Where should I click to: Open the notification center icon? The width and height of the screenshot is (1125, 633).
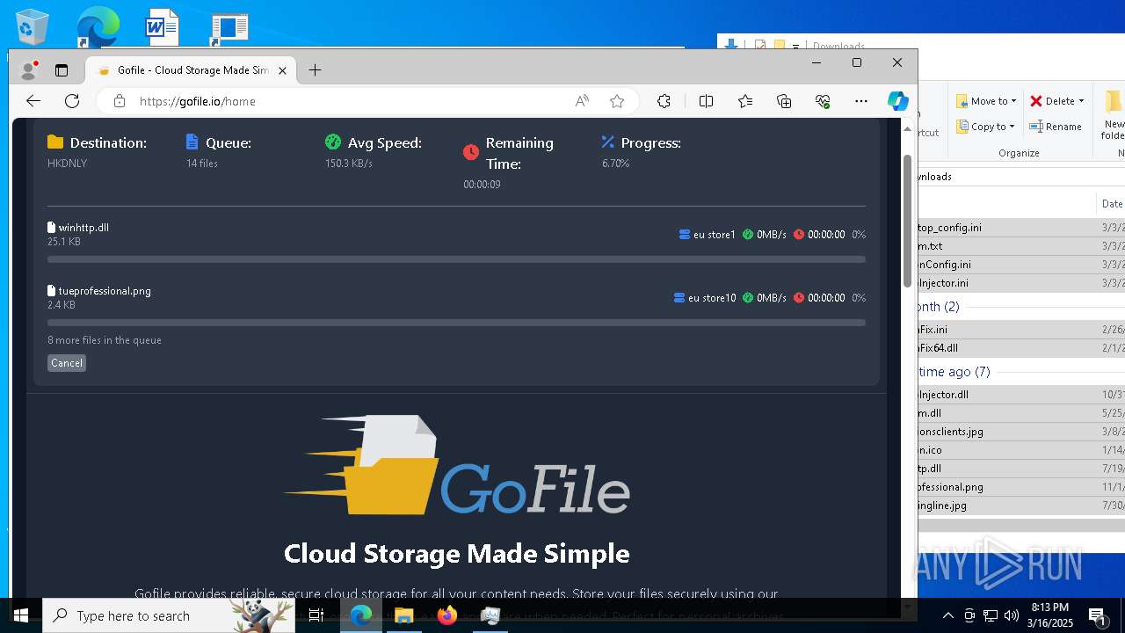(1097, 616)
